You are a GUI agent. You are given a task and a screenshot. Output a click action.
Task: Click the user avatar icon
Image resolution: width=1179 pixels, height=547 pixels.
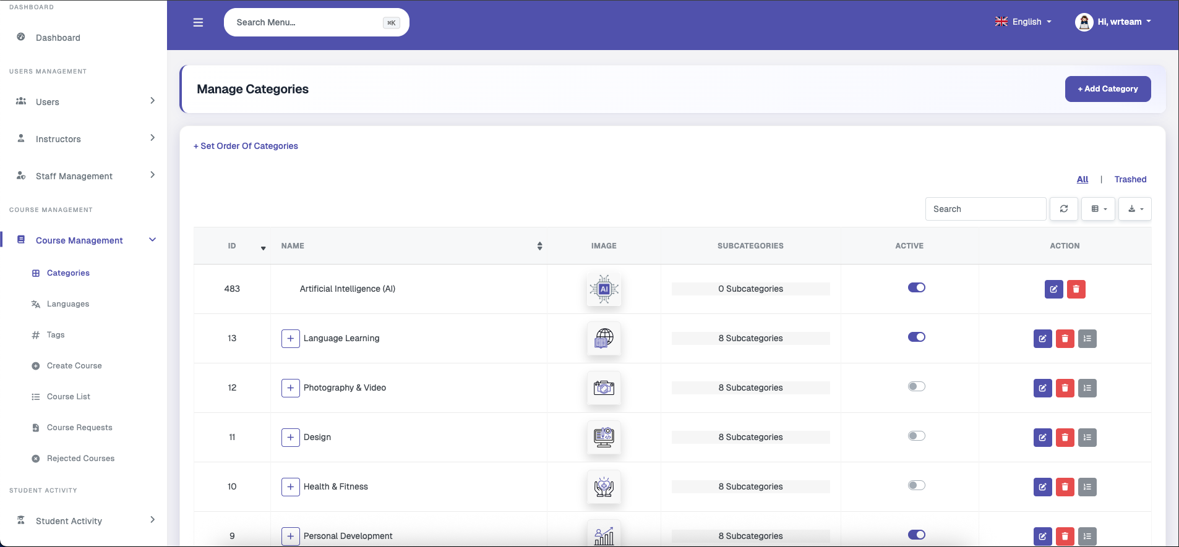point(1084,22)
